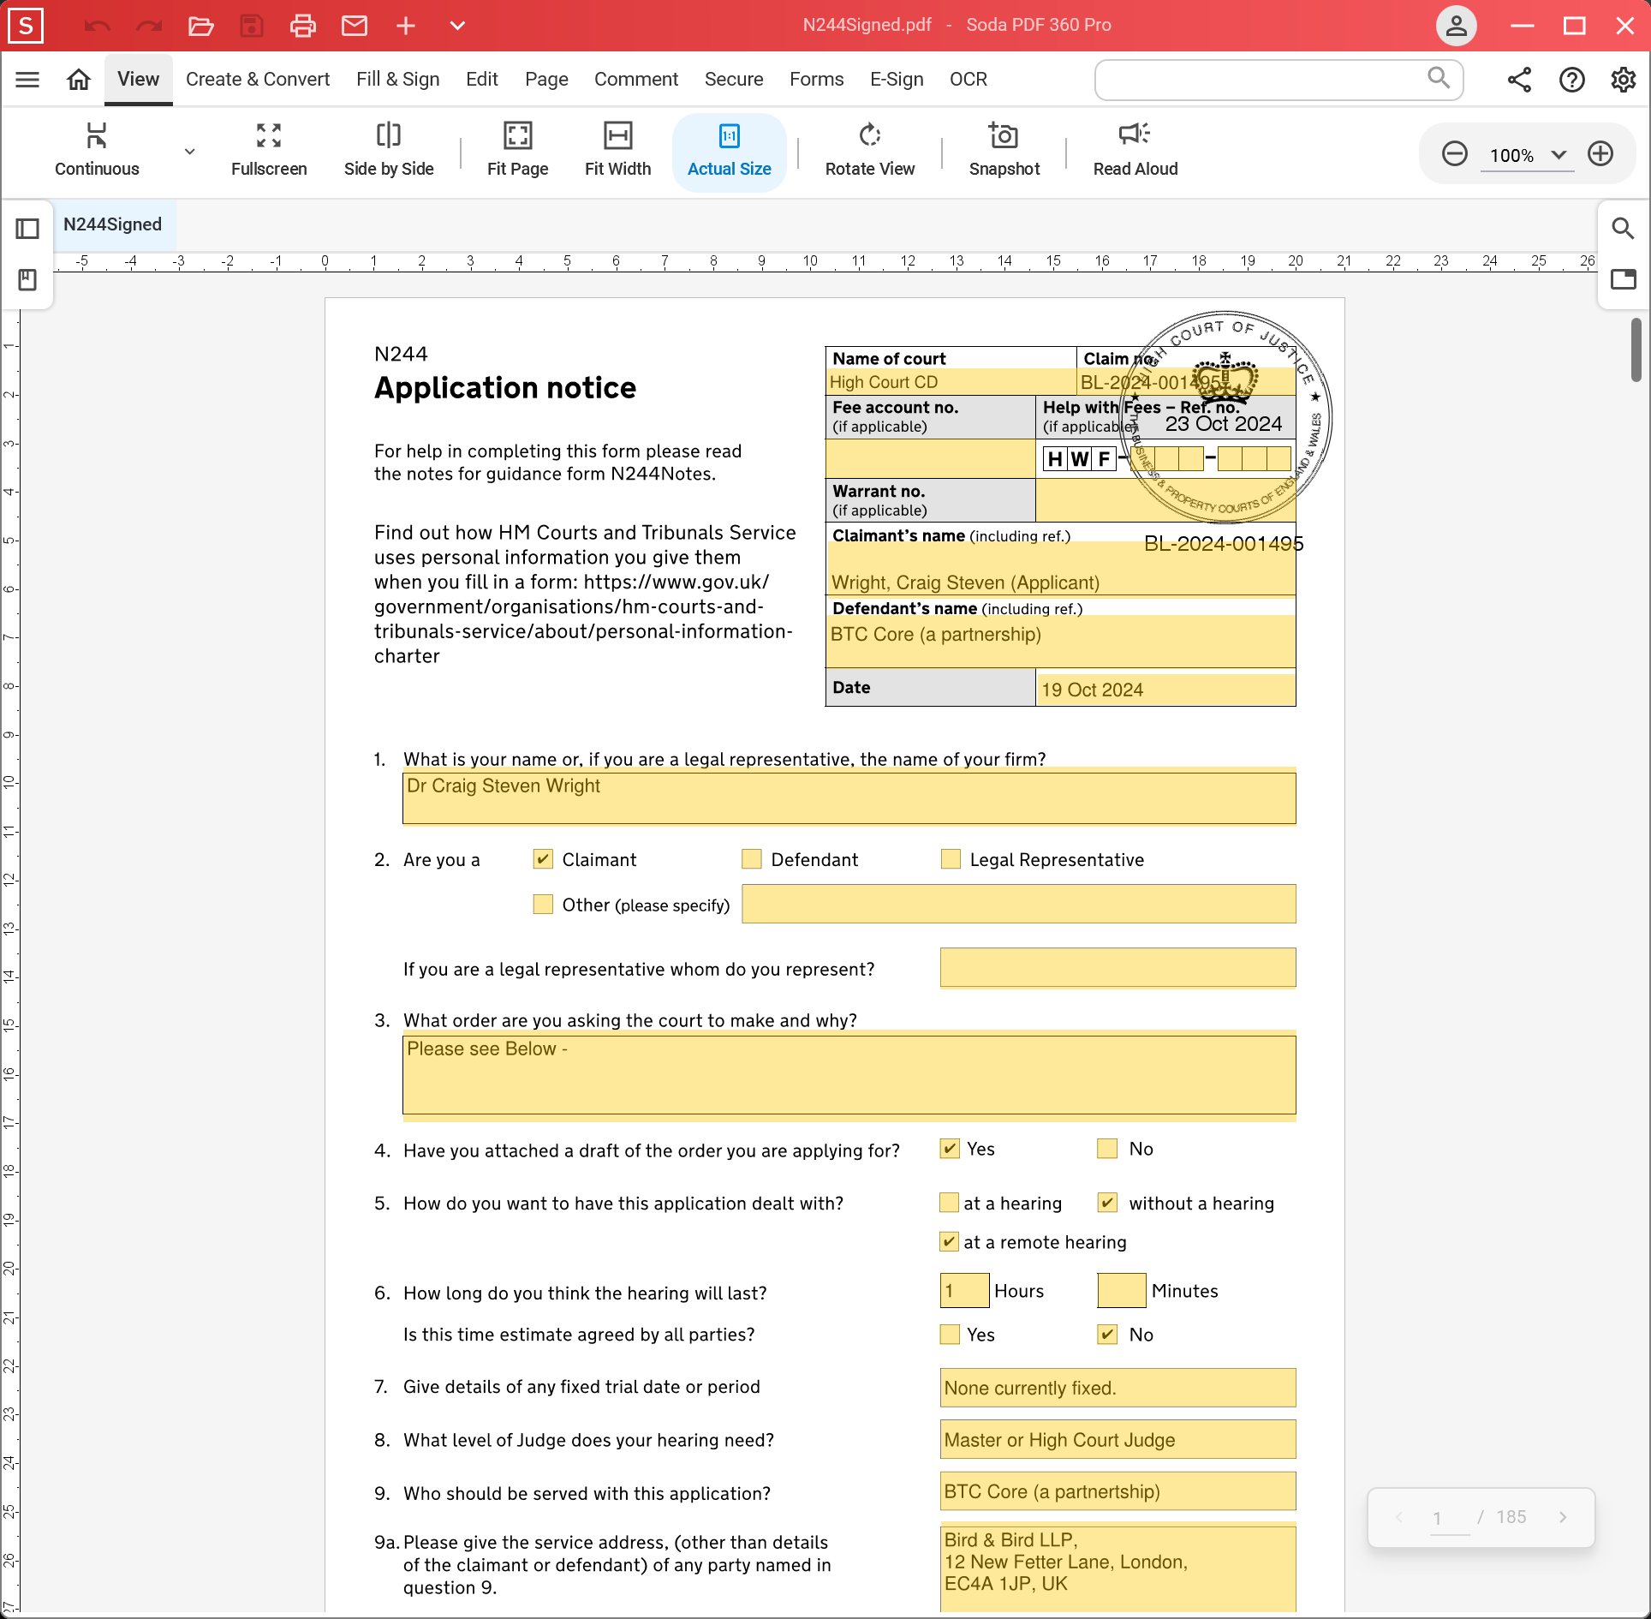Click the Rotate View icon
The image size is (1651, 1619).
point(869,135)
